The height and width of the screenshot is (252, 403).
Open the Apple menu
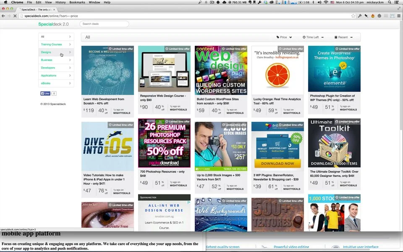(x=5, y=3)
